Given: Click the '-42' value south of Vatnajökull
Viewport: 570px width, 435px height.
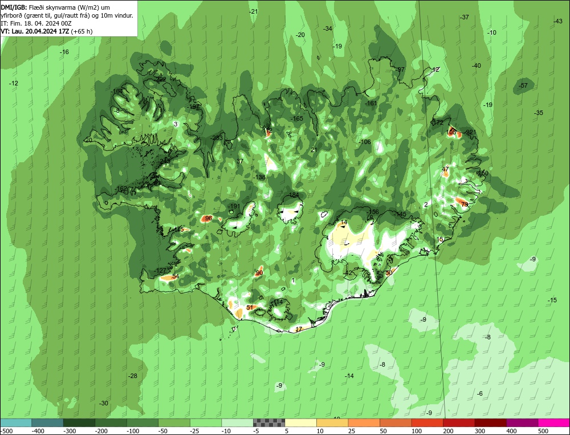Looking at the screenshot, I should tap(348, 273).
